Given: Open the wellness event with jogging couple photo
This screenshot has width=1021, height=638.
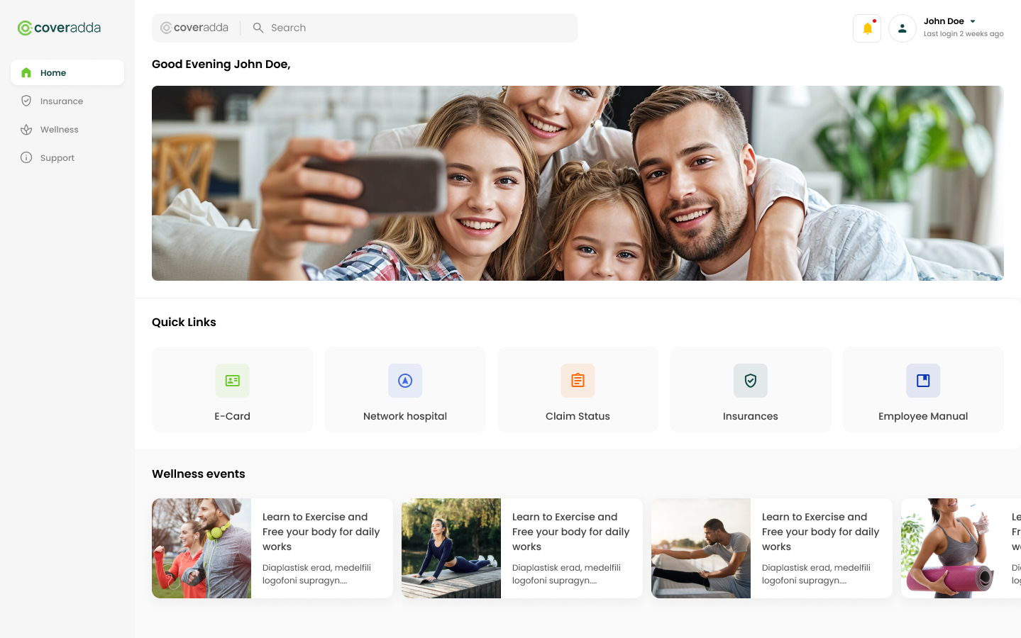Looking at the screenshot, I should 272,548.
